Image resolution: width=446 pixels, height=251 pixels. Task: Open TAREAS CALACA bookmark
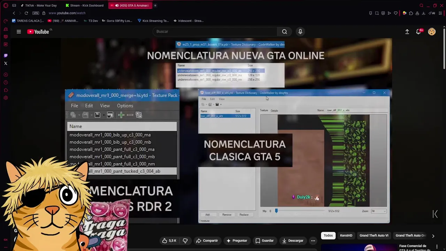(28, 21)
